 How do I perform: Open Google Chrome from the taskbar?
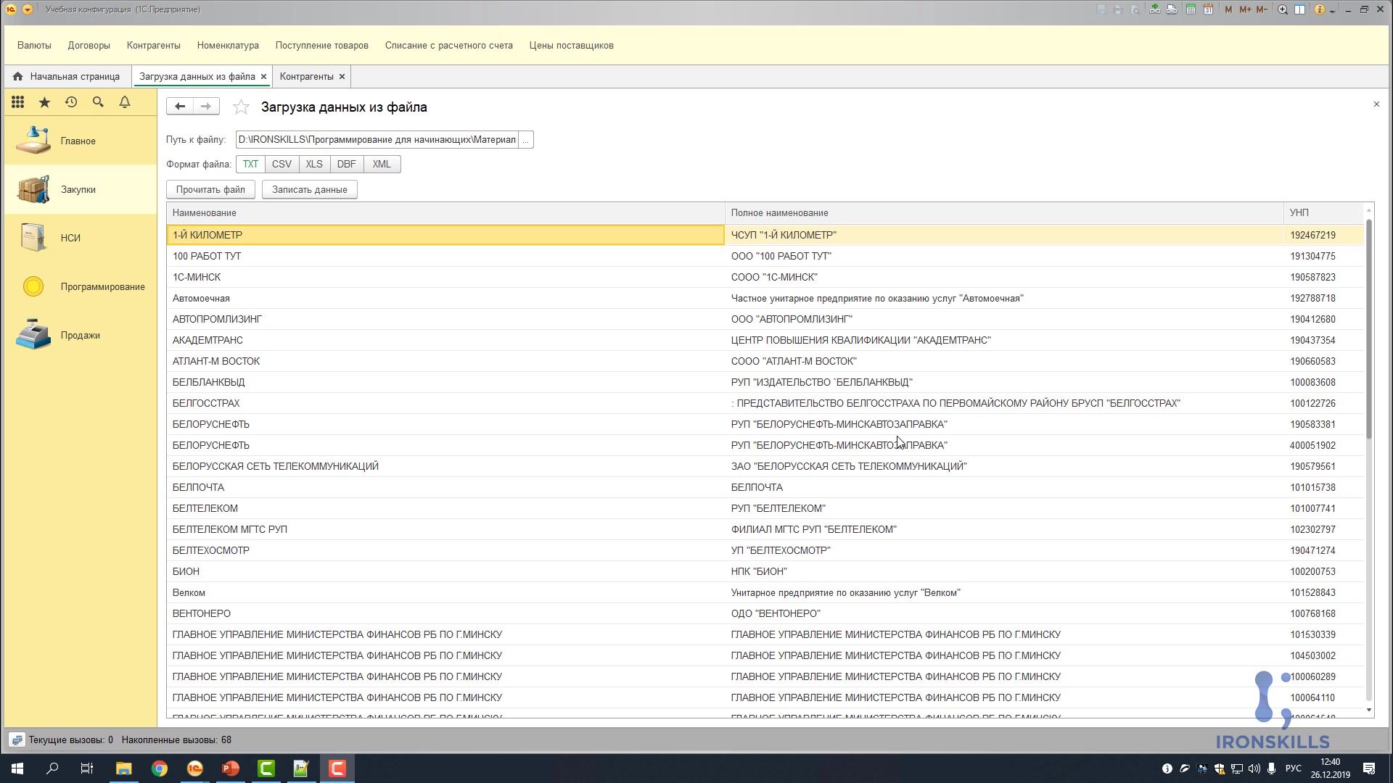[x=160, y=768]
